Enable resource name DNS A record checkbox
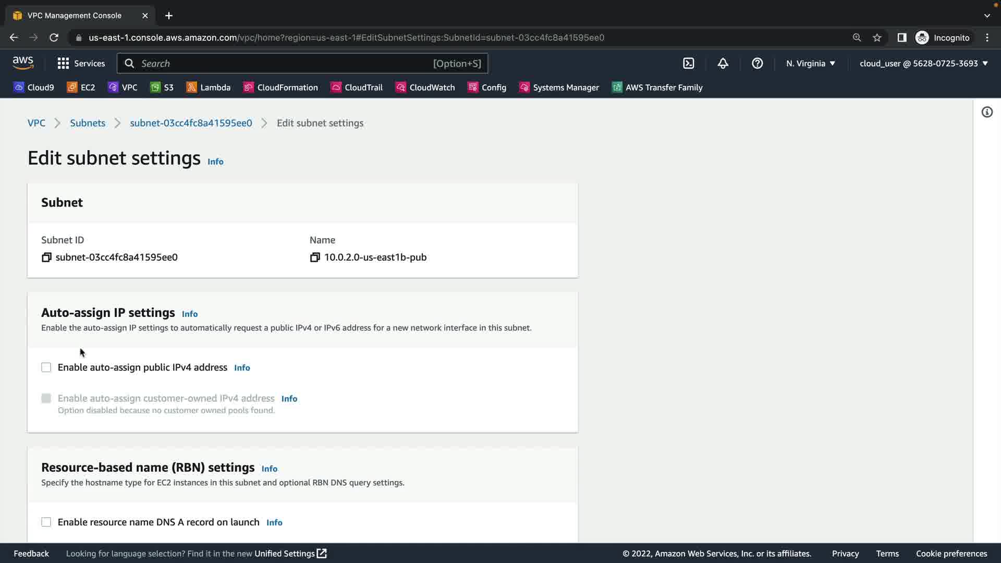The width and height of the screenshot is (1001, 563). point(46,522)
